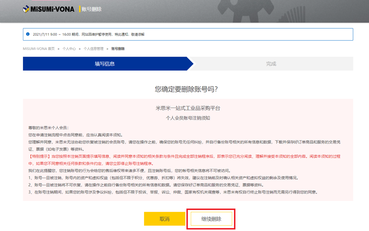Screen dimensions: 369x231
Task: Open MISUMI-VONA 首页 breadcrumb link
Action: click(x=39, y=49)
